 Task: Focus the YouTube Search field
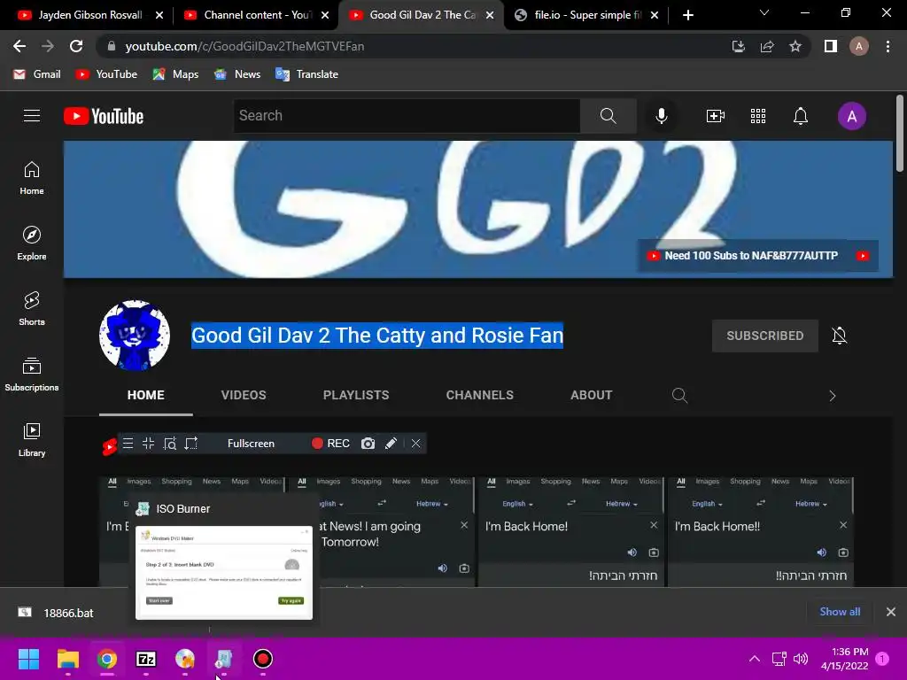pyautogui.click(x=407, y=116)
